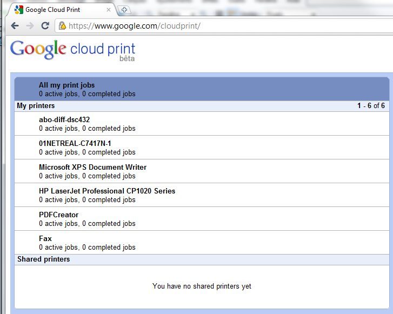Reload the Cloud Print page
393x314 pixels.
(x=45, y=25)
